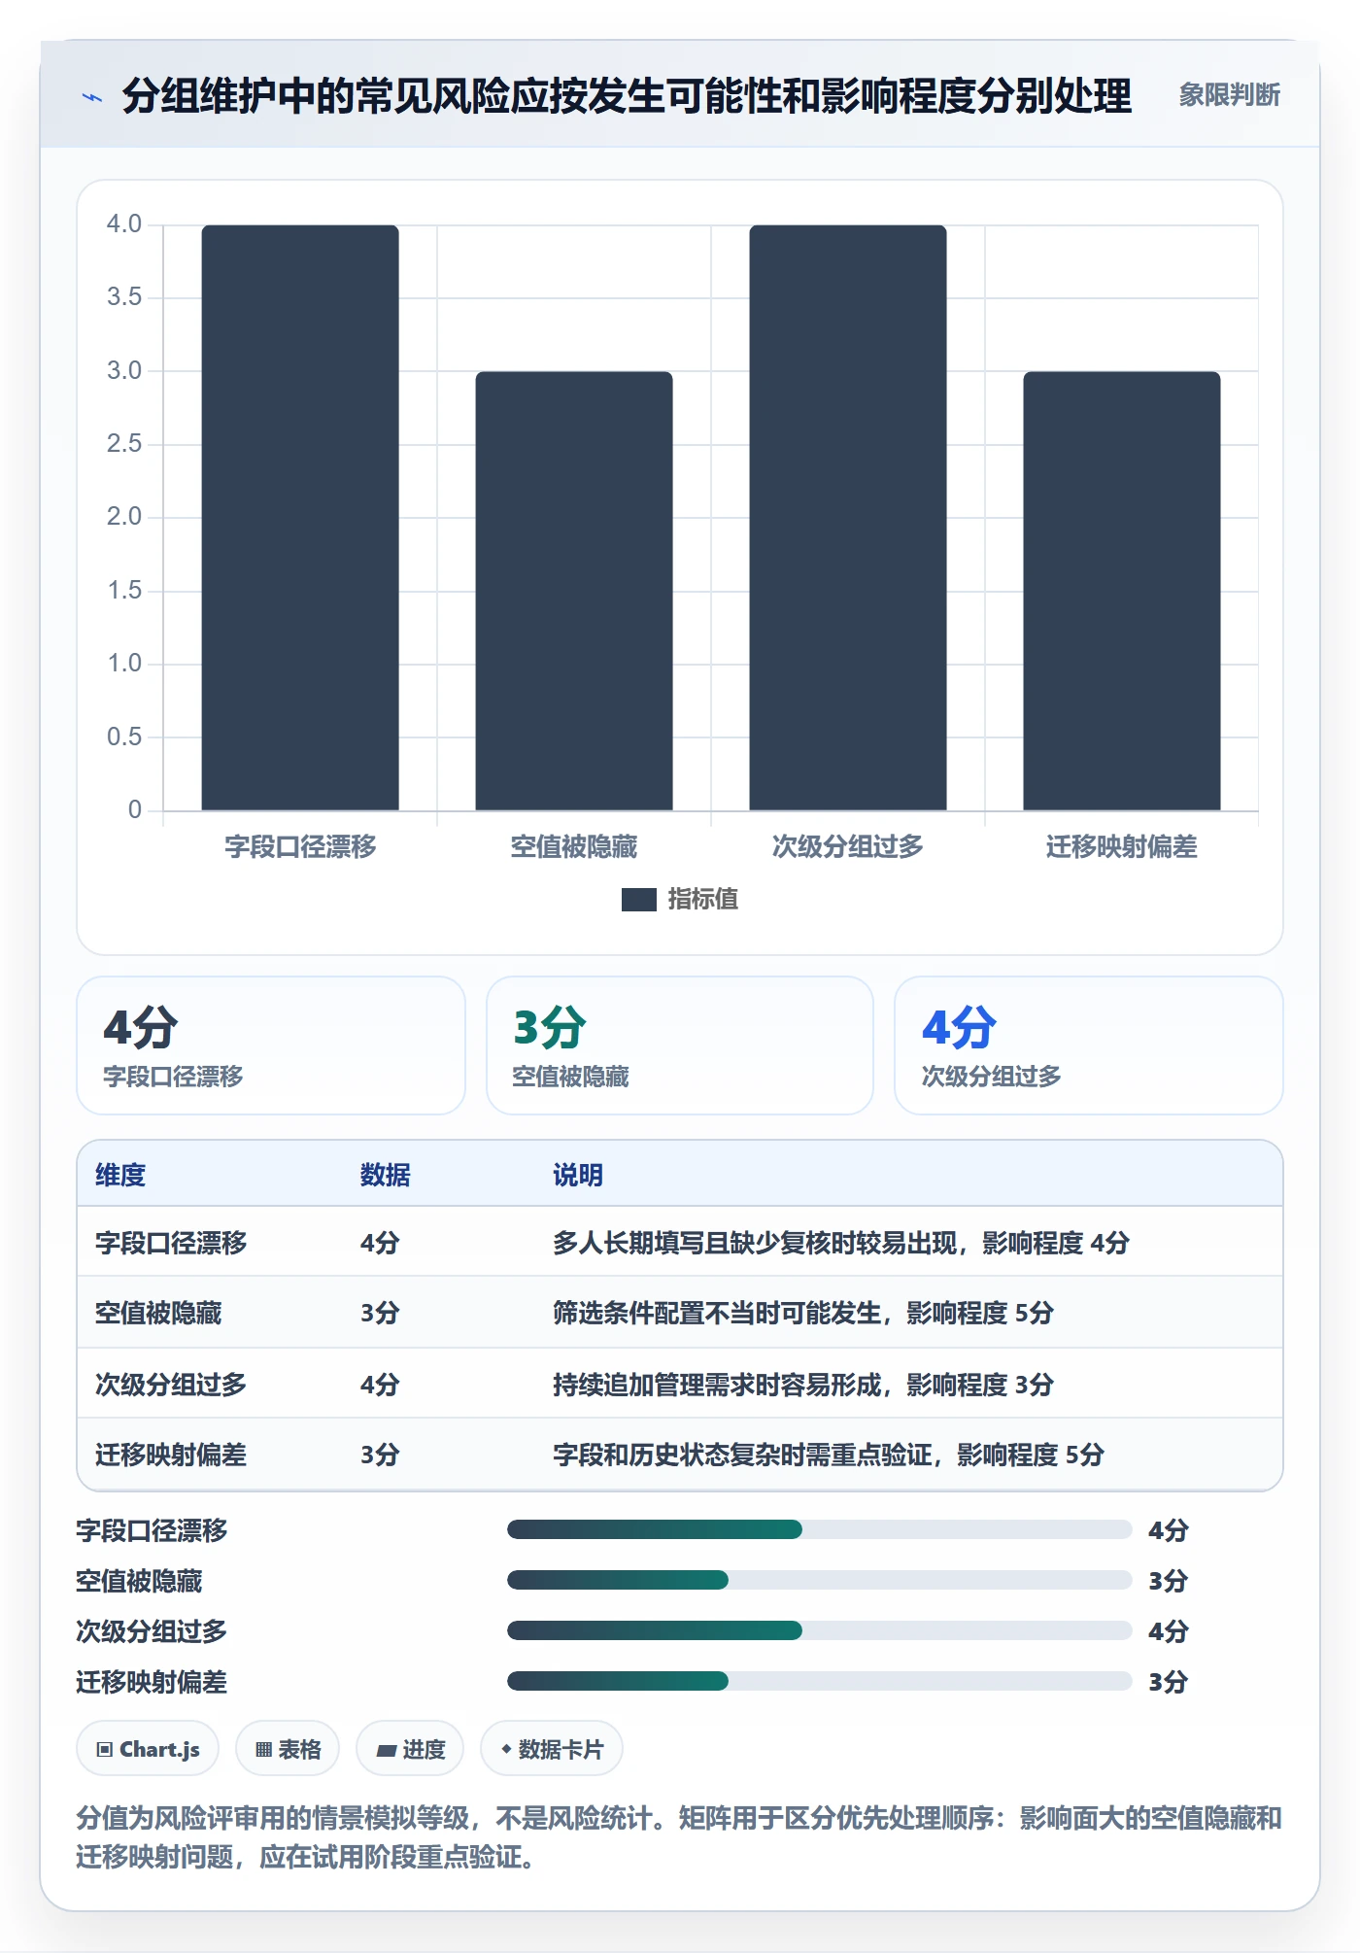This screenshot has width=1360, height=1953.
Task: Select the 迁移映射偏差 cell in the table
Action: click(171, 1455)
